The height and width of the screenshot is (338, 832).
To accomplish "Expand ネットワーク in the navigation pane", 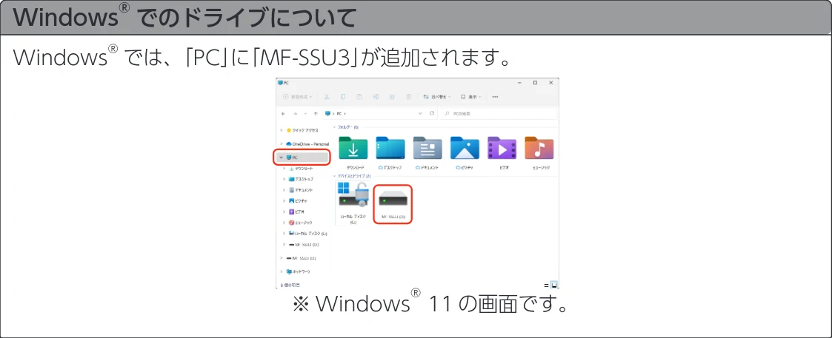I will tap(282, 271).
